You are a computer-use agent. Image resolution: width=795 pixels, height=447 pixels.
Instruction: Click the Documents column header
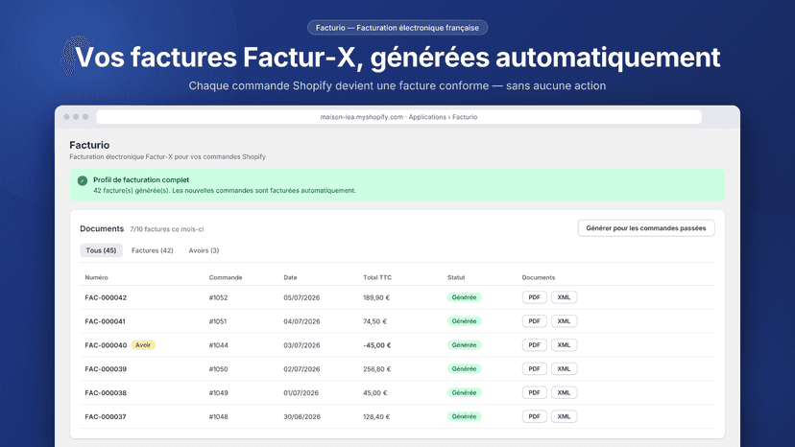point(539,278)
